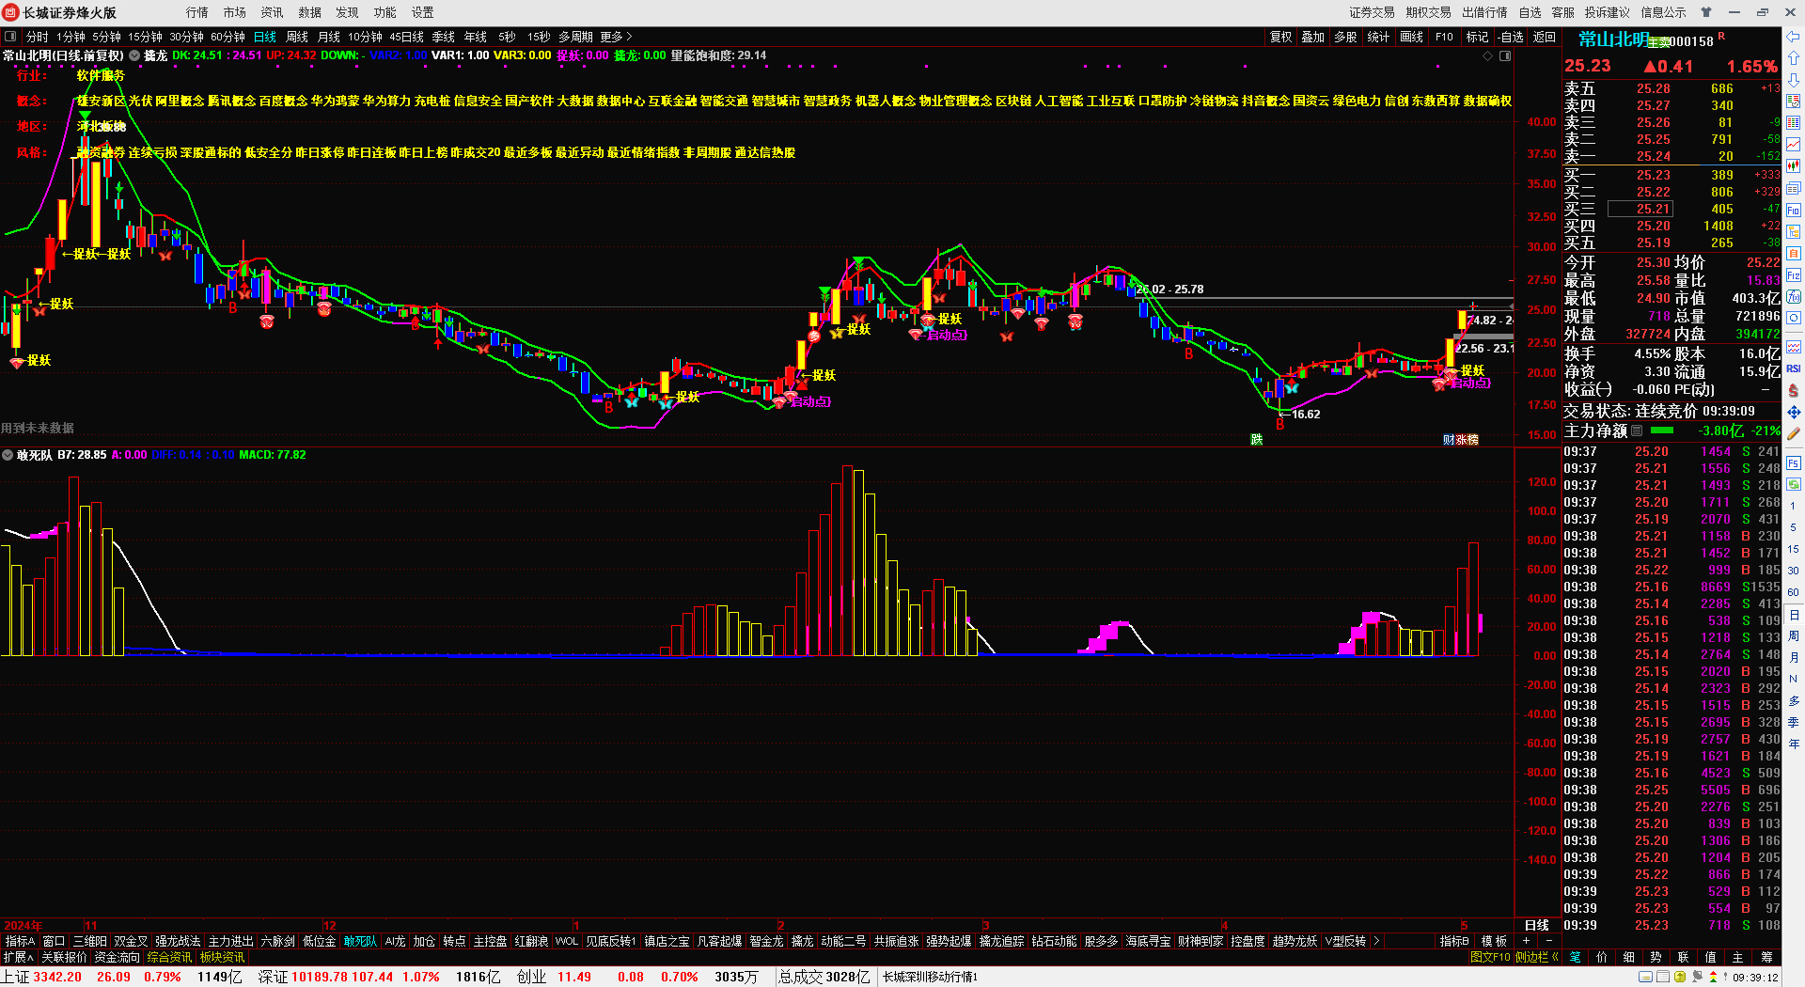
Task: Open the 资讯 menu
Action: [272, 12]
